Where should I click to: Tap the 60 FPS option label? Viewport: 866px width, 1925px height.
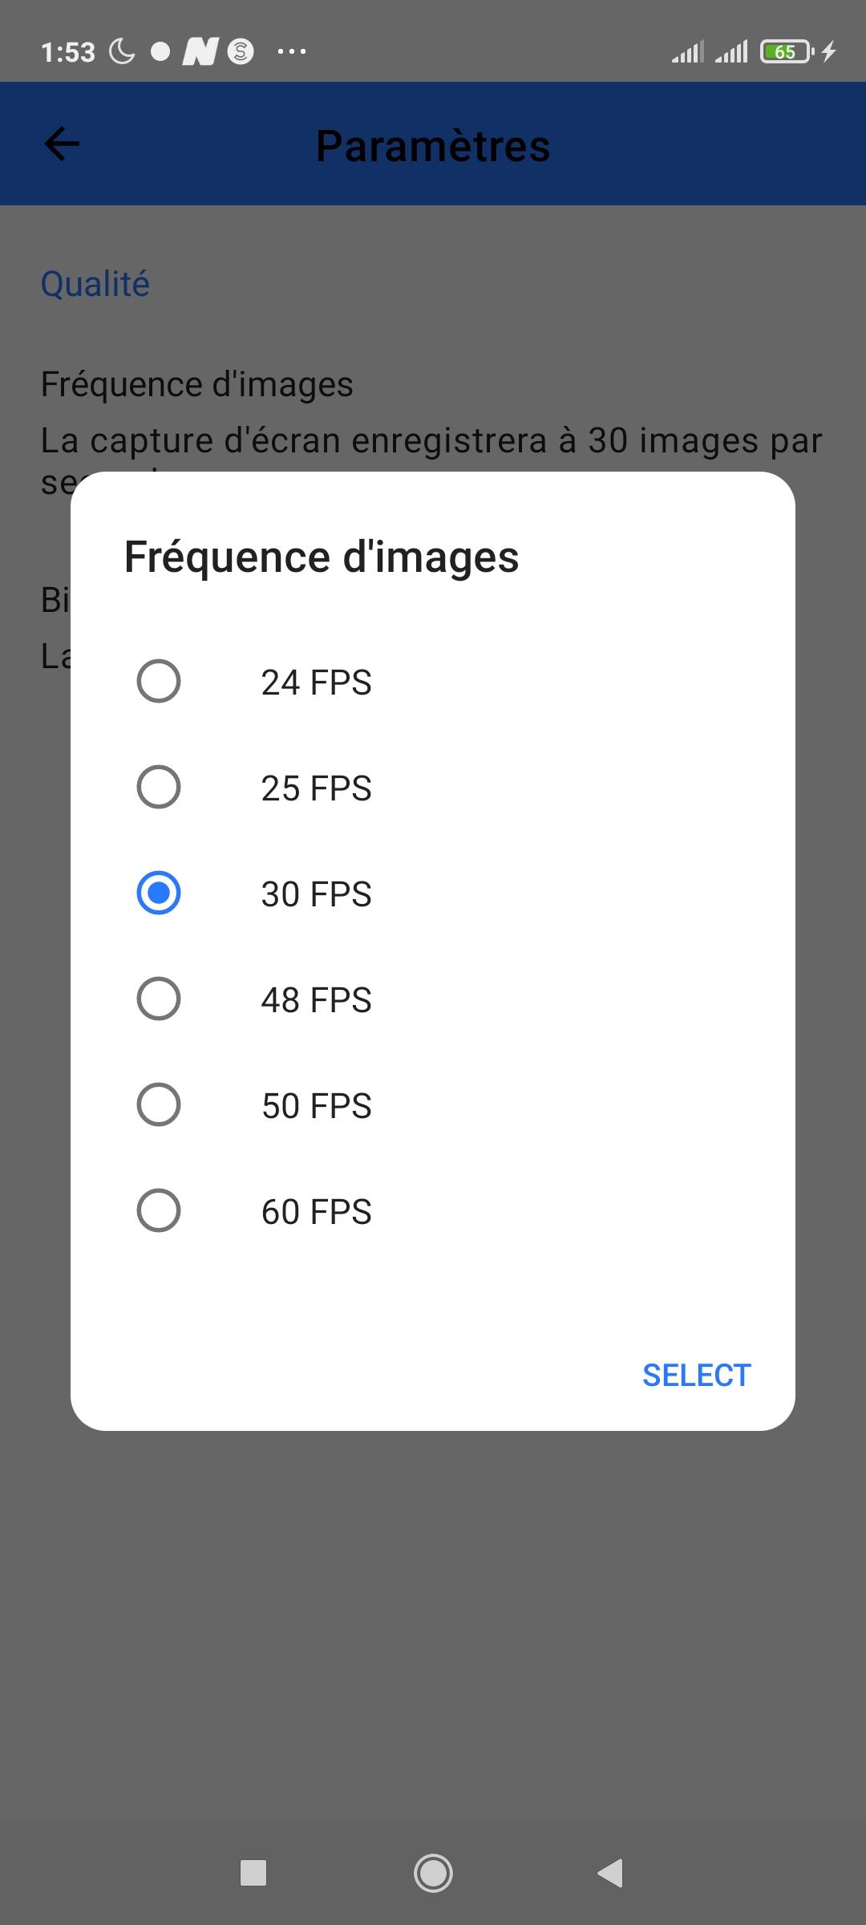click(x=317, y=1212)
